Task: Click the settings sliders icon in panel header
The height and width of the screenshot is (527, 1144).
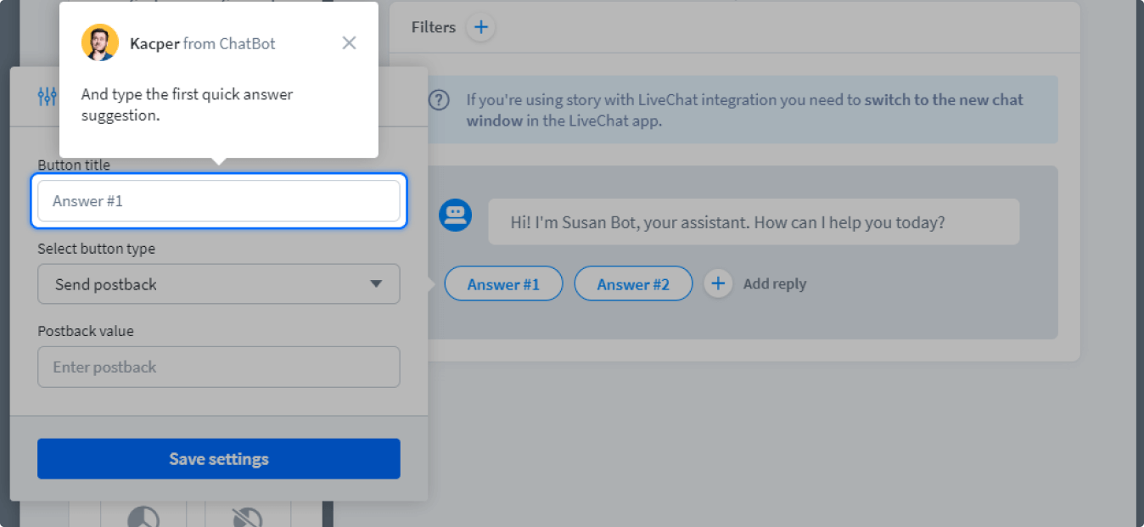Action: [x=48, y=97]
